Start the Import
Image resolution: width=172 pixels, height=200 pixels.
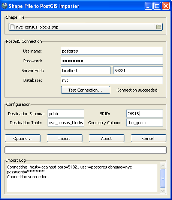click(64, 138)
